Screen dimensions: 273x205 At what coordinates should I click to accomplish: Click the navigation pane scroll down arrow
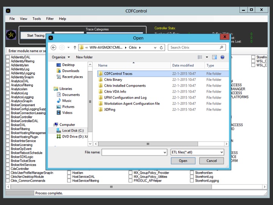coord(90,144)
